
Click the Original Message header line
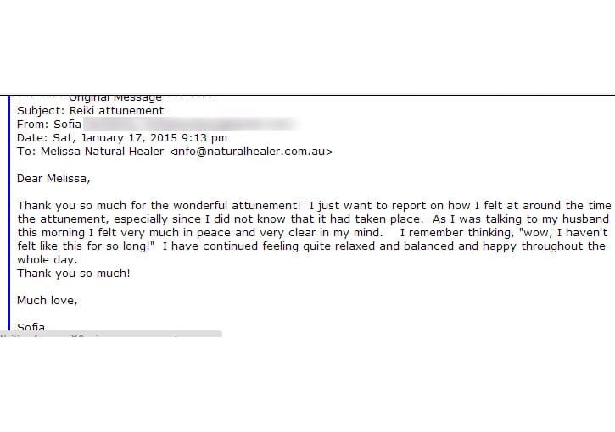click(115, 98)
